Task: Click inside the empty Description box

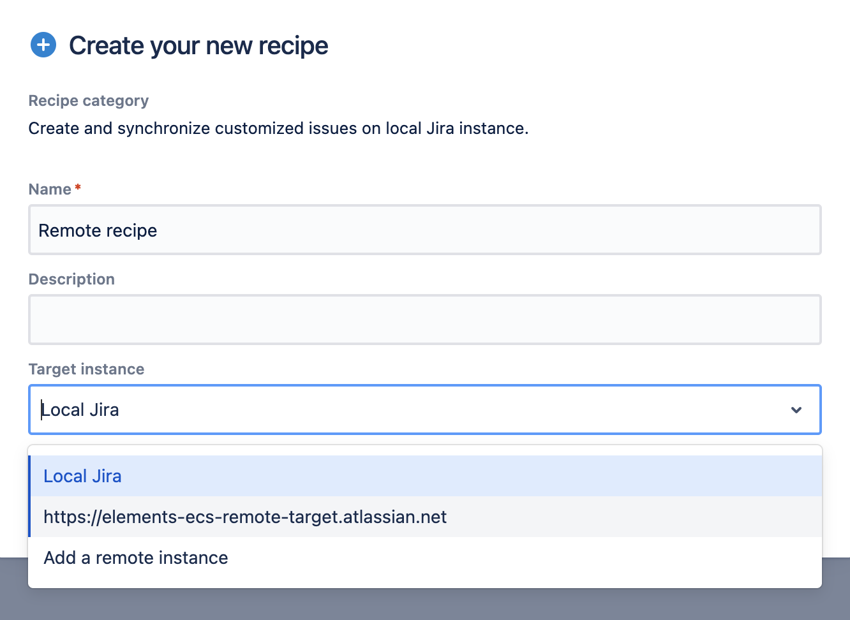Action: coord(424,319)
